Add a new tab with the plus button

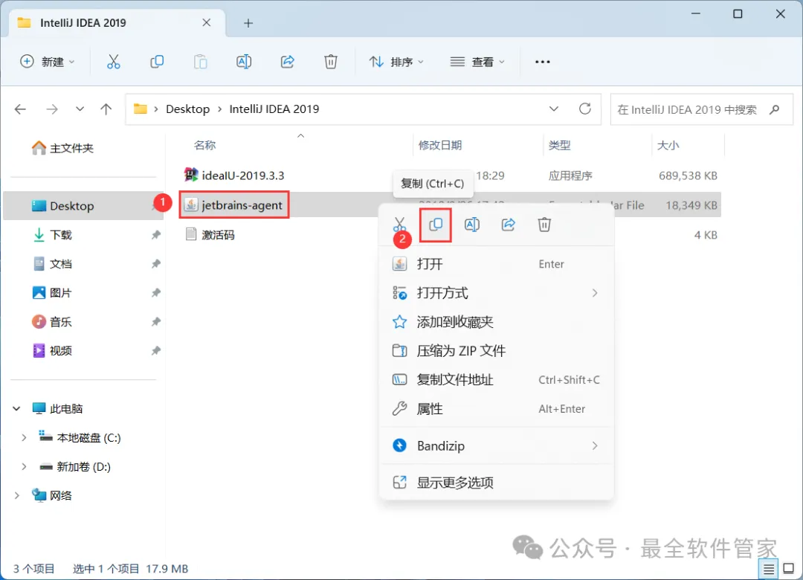[248, 23]
